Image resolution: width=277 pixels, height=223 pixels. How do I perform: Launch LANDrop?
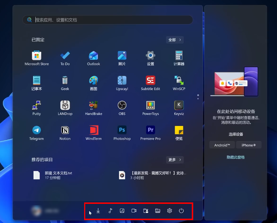pos(65,108)
